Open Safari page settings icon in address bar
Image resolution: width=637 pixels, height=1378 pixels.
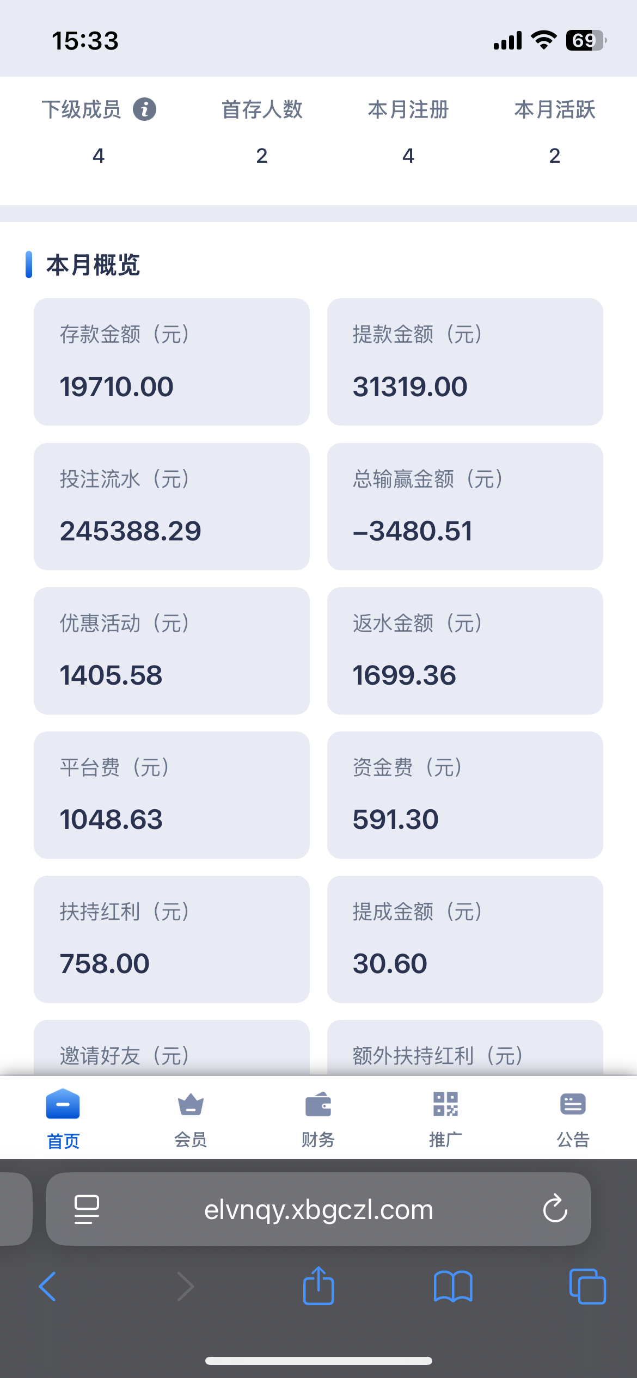click(x=87, y=1209)
